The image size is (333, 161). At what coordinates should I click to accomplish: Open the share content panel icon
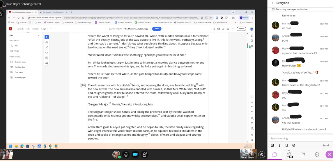(x=303, y=155)
